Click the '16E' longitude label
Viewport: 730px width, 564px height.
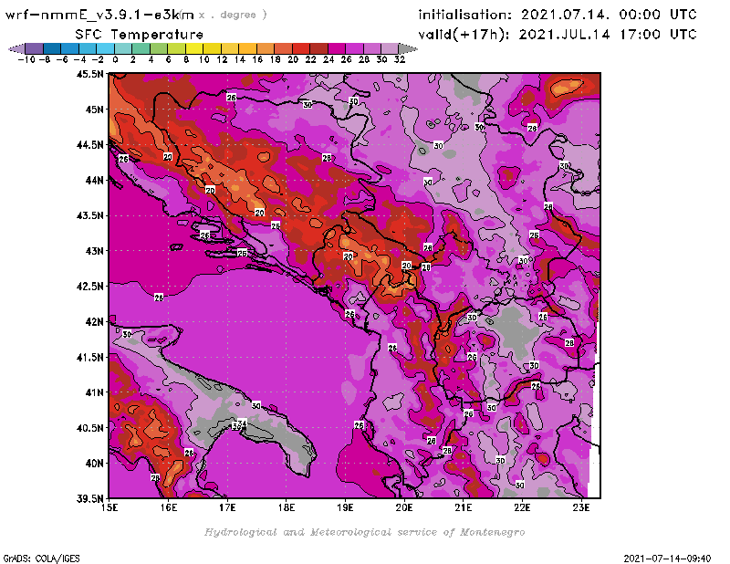click(x=169, y=507)
